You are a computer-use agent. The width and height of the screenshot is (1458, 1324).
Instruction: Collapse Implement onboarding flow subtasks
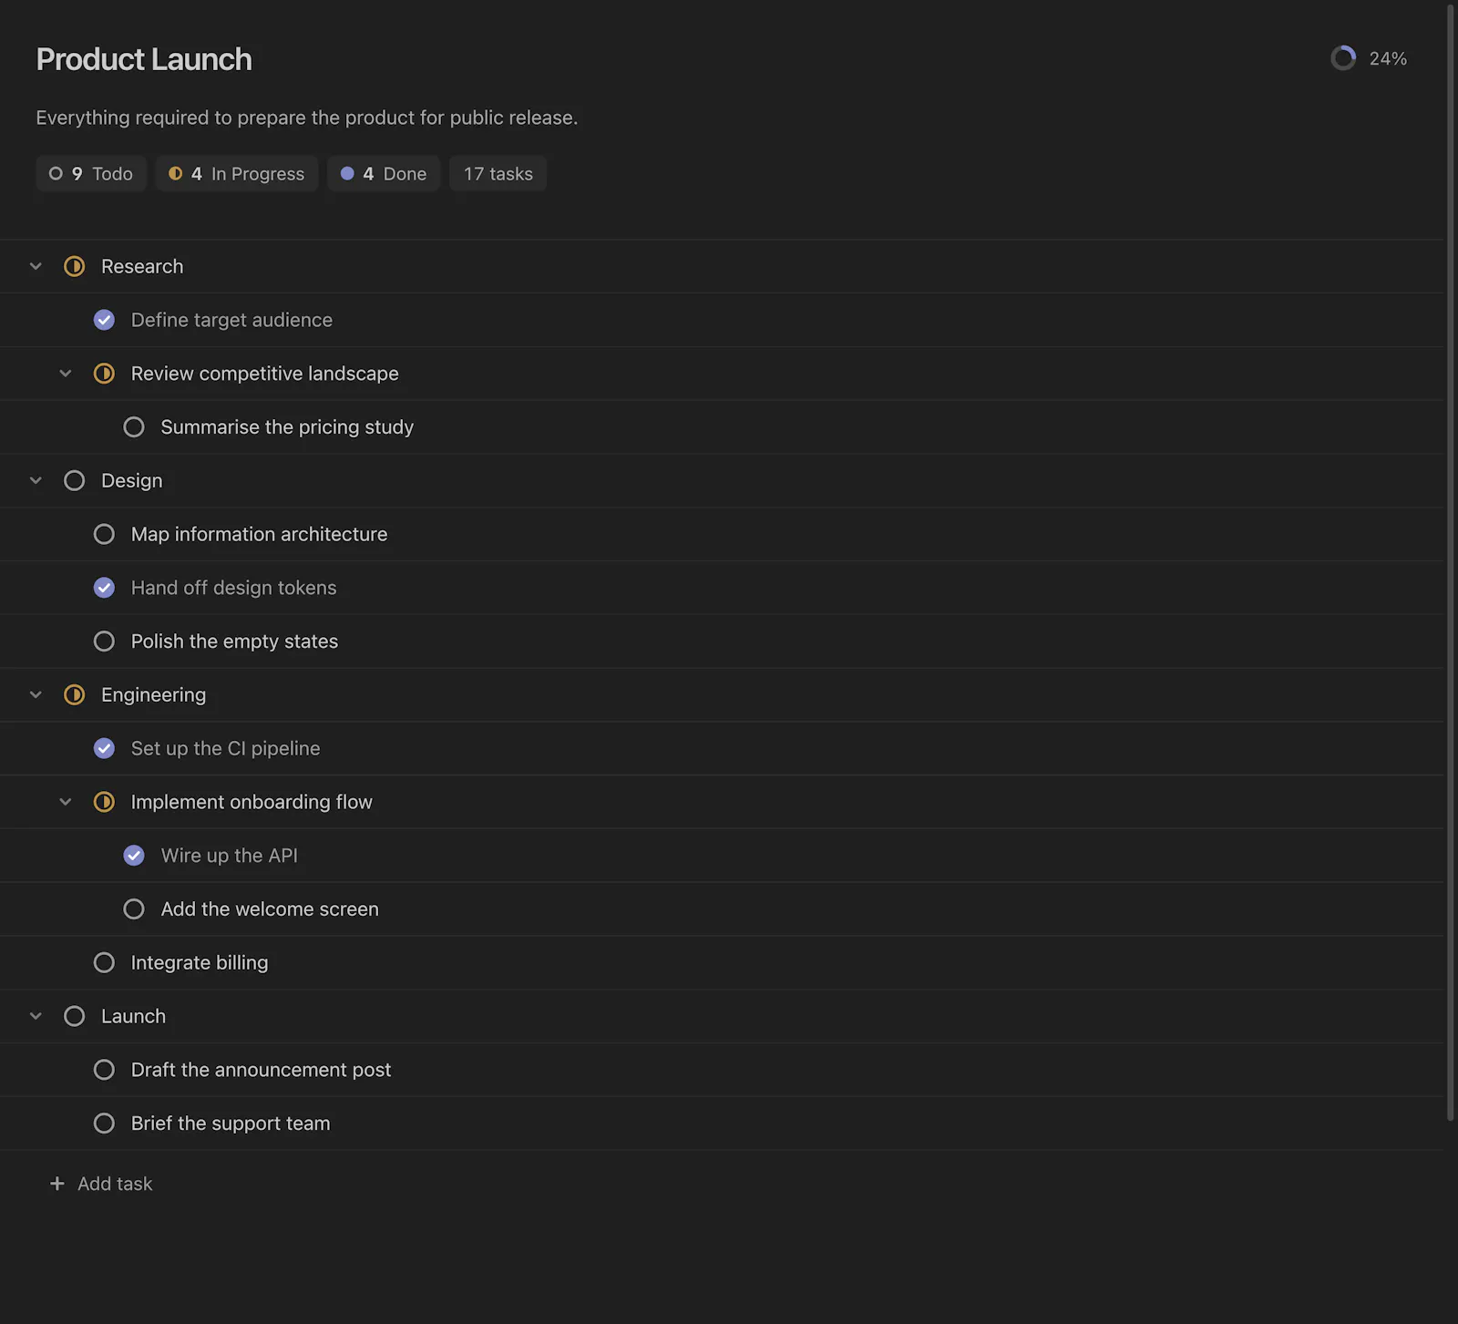tap(66, 802)
